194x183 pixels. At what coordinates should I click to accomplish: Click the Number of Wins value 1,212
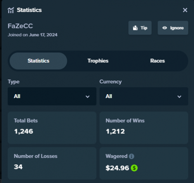pos(115,131)
